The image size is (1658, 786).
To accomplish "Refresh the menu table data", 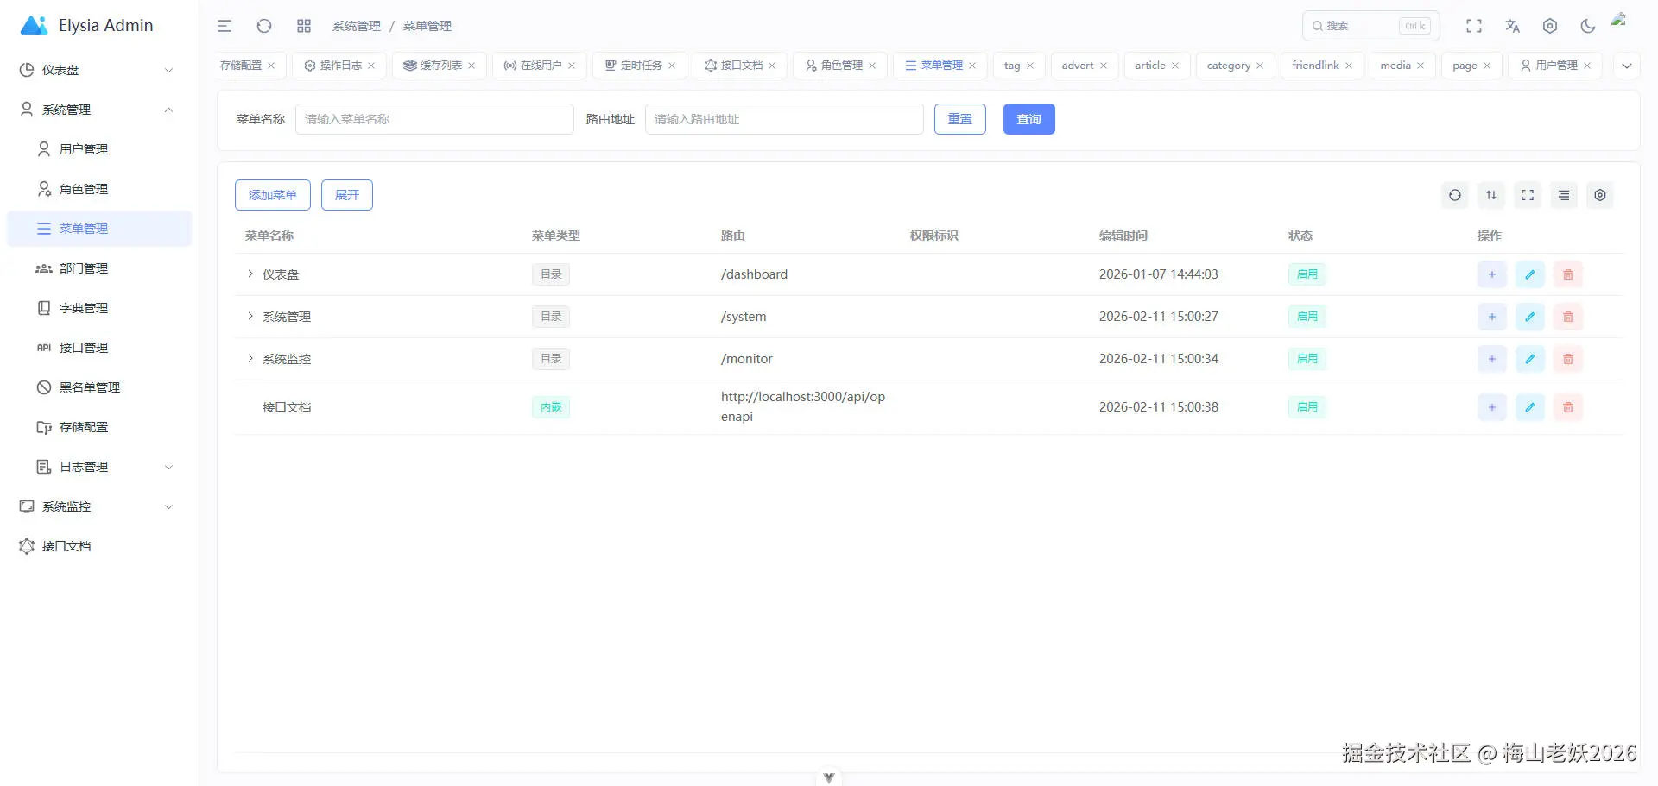I will [x=1455, y=195].
